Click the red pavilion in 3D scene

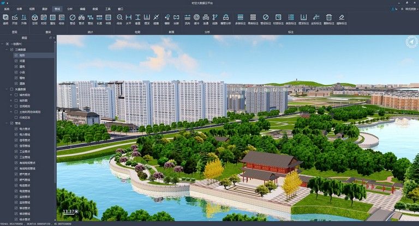point(270,164)
